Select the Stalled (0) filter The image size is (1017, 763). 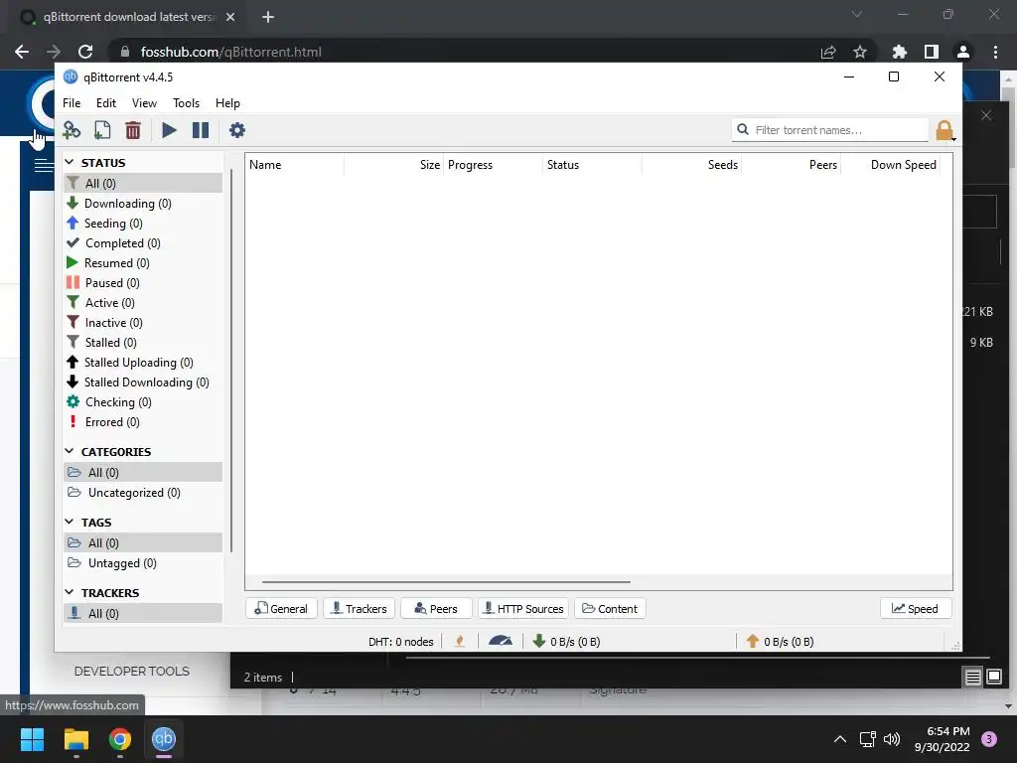click(143, 343)
